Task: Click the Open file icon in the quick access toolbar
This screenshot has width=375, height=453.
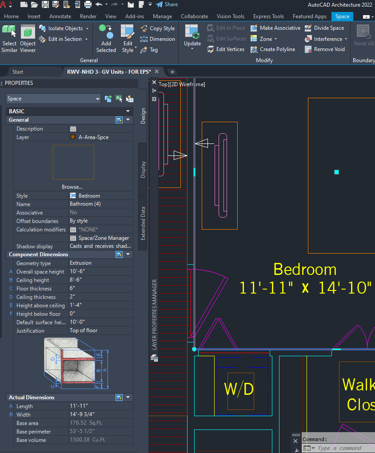Action: [34, 4]
